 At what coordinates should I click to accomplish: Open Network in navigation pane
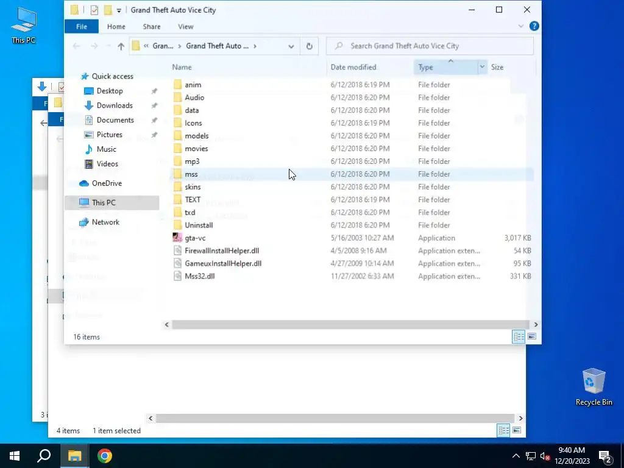pyautogui.click(x=105, y=222)
